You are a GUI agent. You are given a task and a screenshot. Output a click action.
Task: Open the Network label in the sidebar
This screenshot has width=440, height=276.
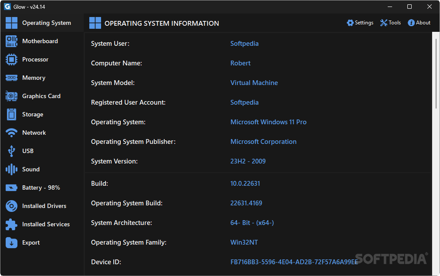(34, 133)
